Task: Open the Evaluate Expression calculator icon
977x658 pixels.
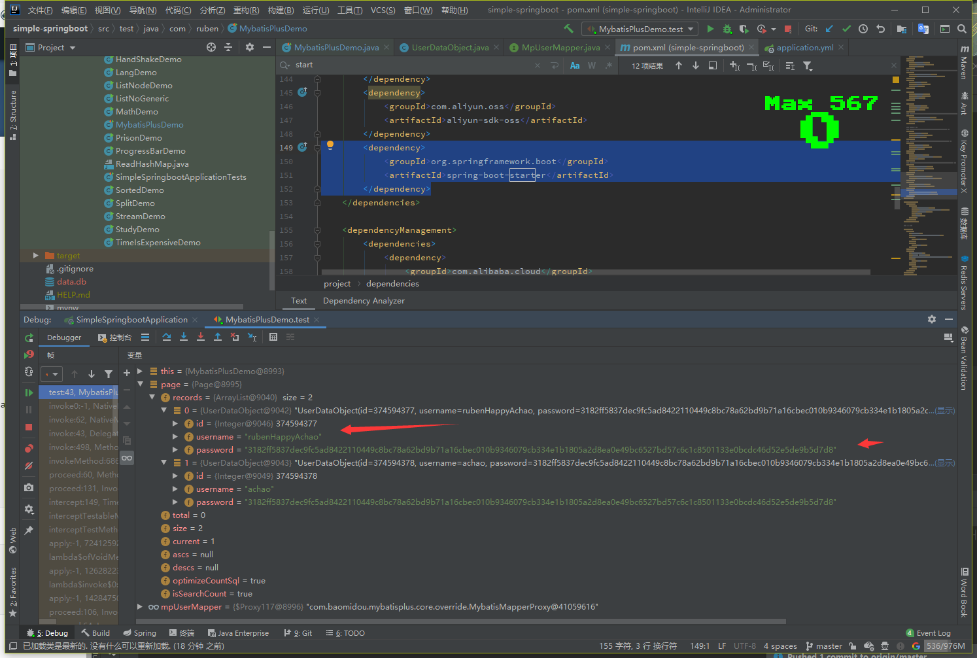Action: click(273, 337)
